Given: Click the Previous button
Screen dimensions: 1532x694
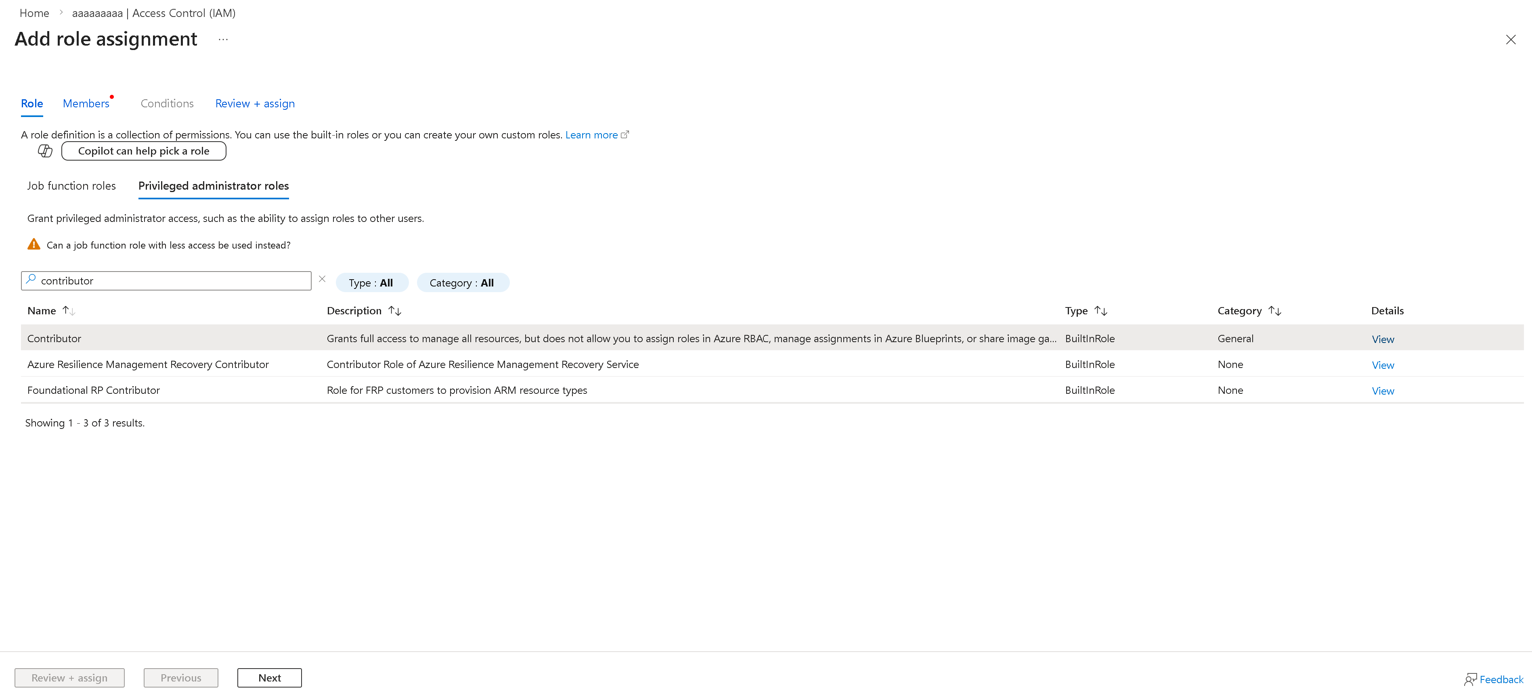Looking at the screenshot, I should pos(181,678).
